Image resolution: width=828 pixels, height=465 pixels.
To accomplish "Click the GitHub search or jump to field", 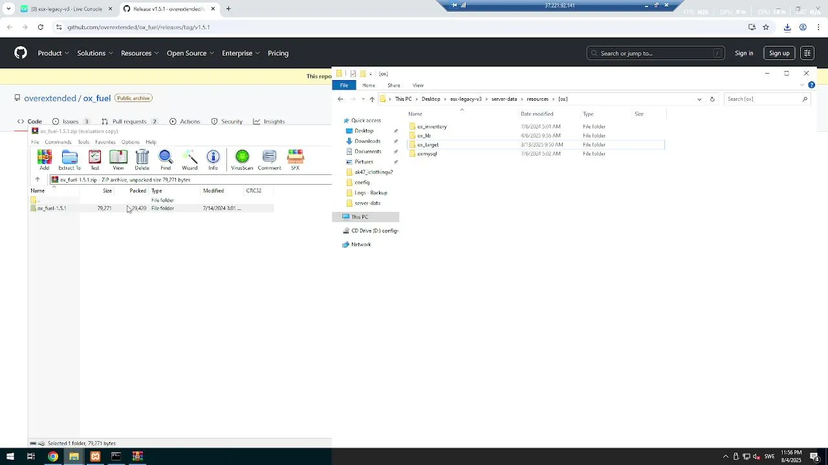I will pyautogui.click(x=656, y=53).
